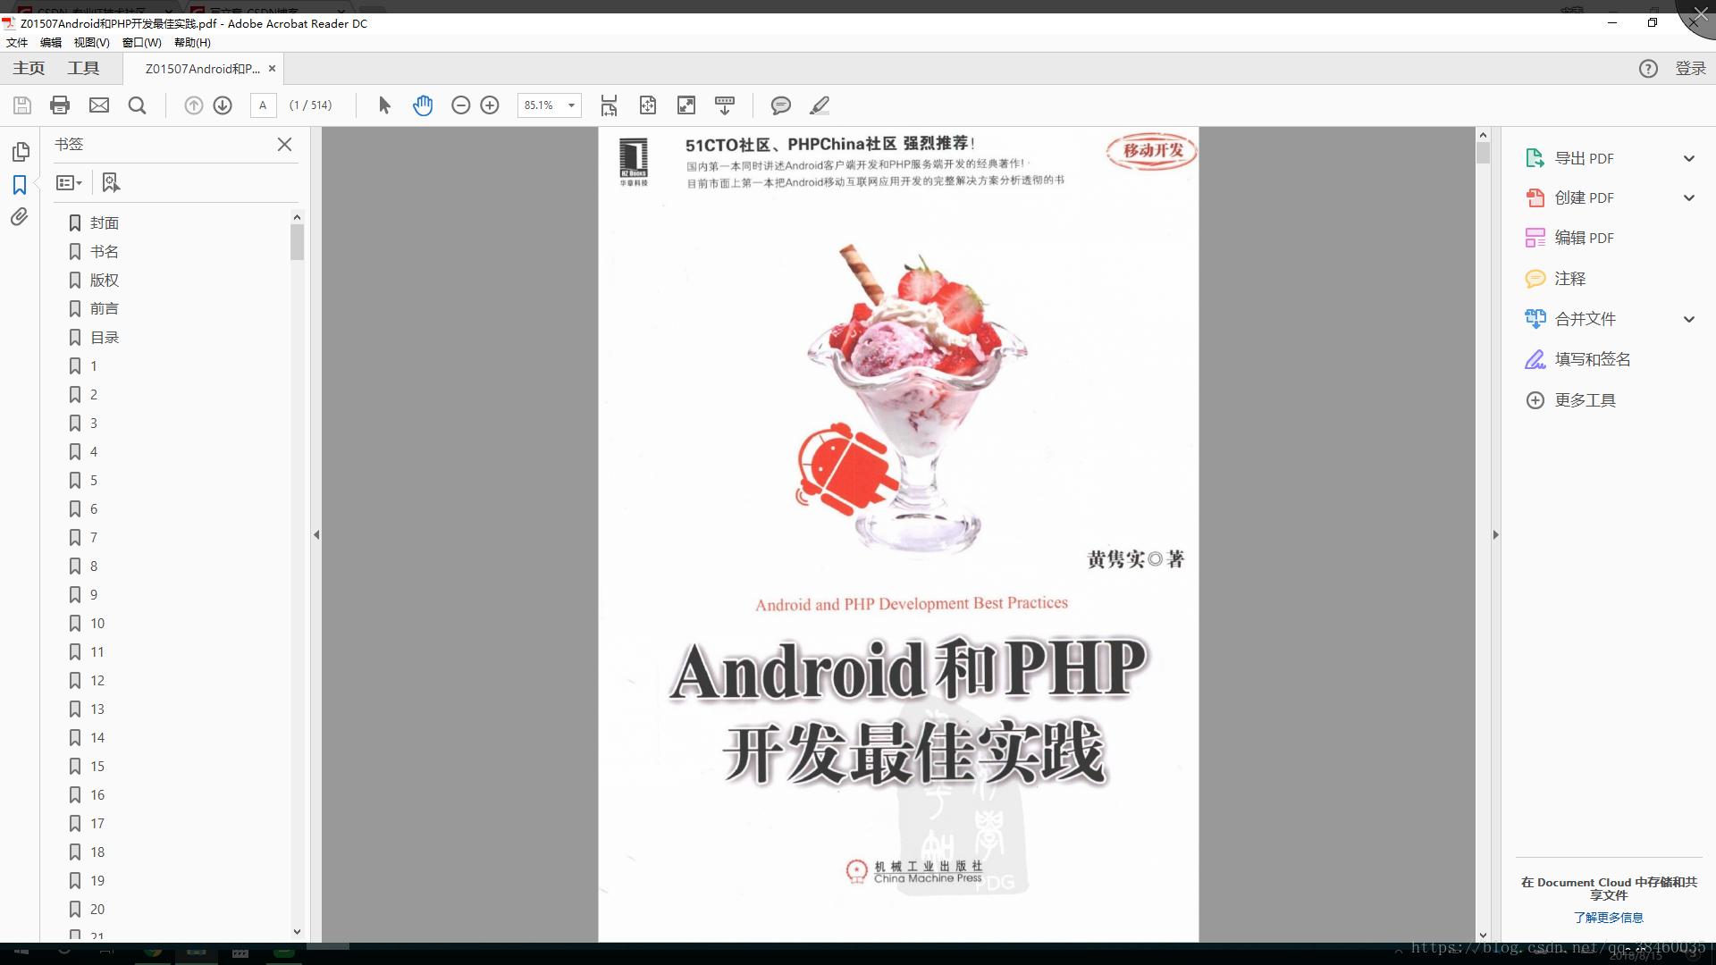The image size is (1716, 965).
Task: Expand the 合并文件 options
Action: (1688, 319)
